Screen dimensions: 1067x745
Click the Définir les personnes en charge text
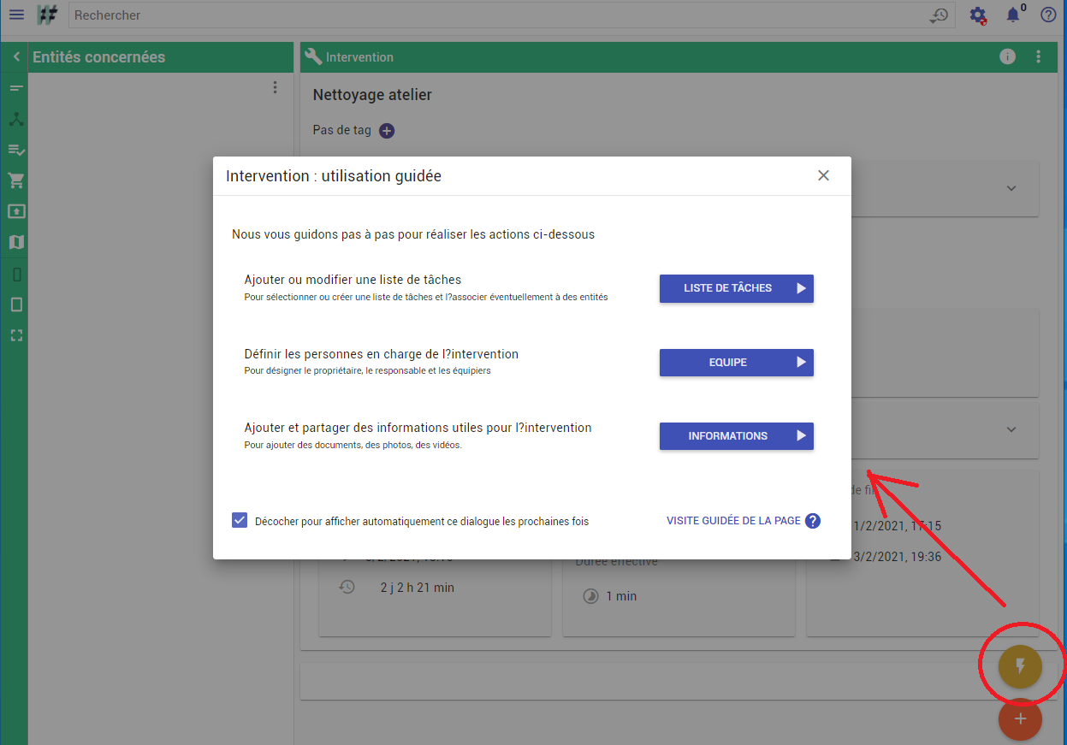[x=382, y=354]
